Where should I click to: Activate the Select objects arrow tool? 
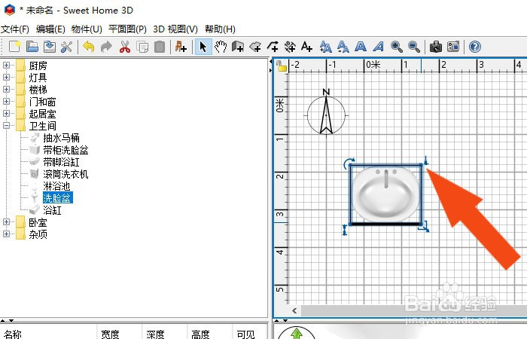tap(203, 47)
